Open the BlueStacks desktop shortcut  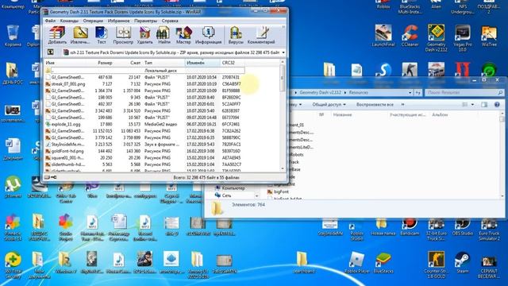coord(383,263)
